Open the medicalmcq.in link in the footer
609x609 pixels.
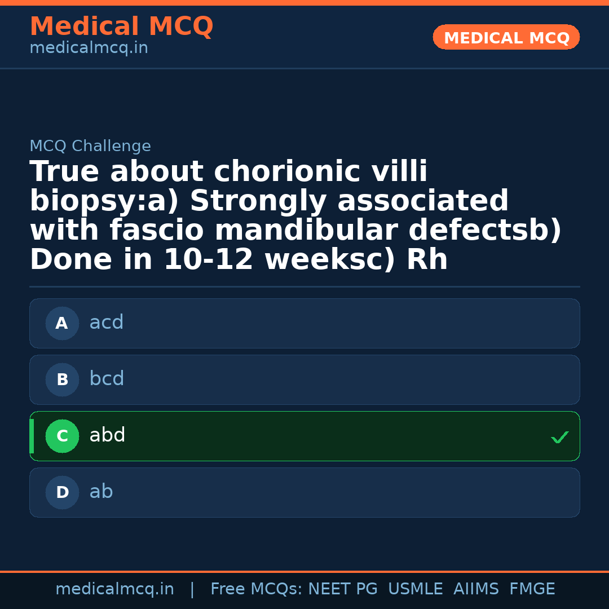tap(114, 589)
